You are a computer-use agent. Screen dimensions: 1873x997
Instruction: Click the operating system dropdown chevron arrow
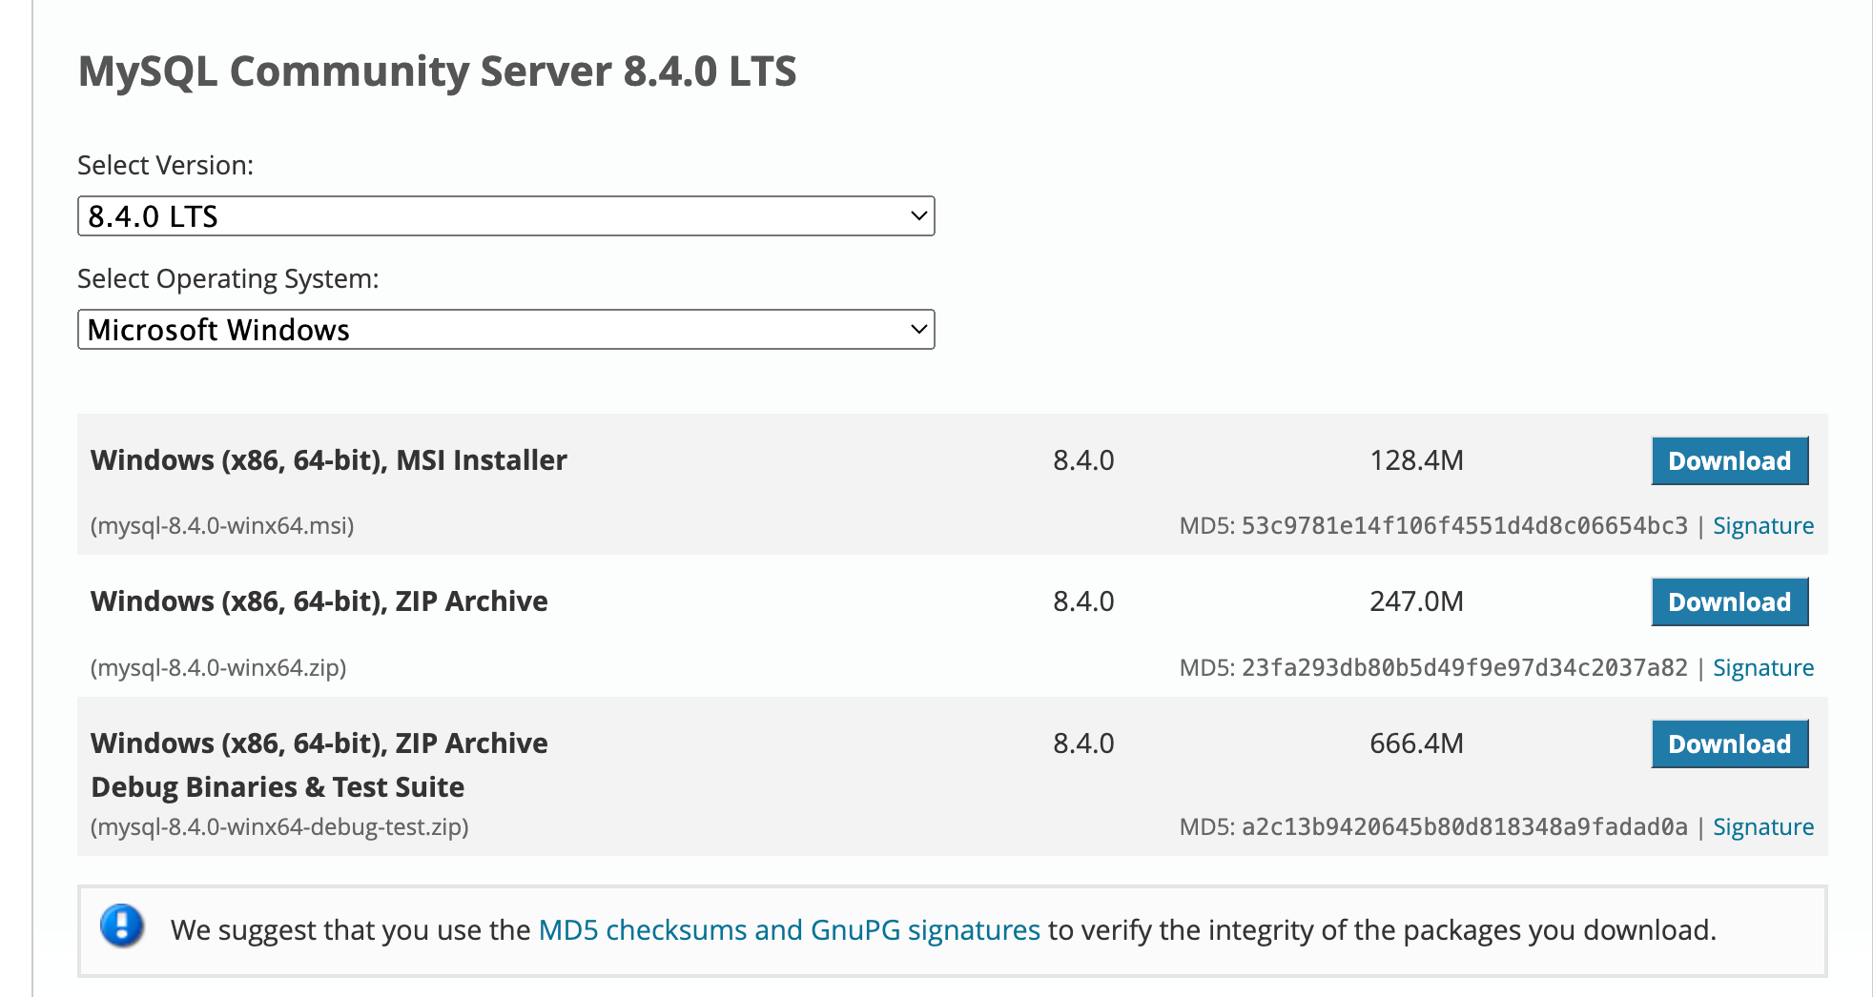pyautogui.click(x=918, y=330)
